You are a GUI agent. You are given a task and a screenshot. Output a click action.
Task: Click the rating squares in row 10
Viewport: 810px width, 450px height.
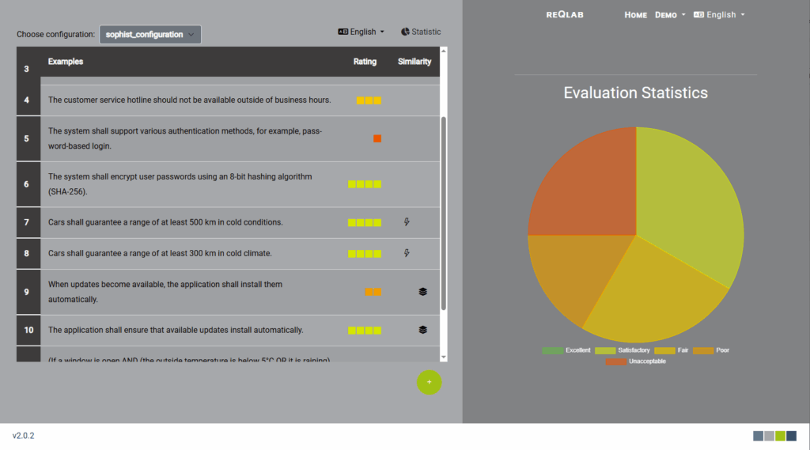coord(365,331)
